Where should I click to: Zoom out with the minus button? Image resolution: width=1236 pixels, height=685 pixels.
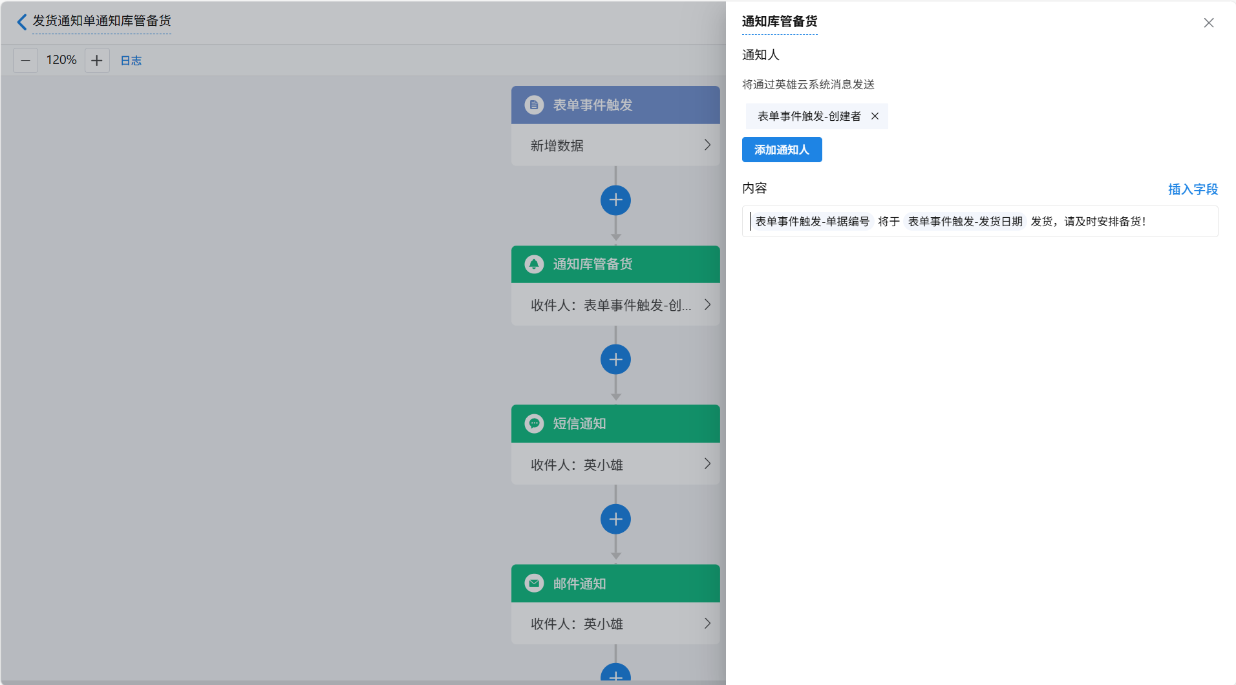pyautogui.click(x=25, y=61)
